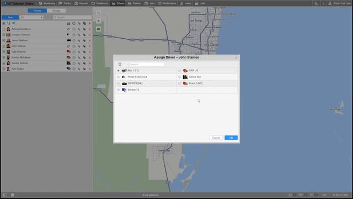Screen dimensions: 353x199
Task: Select Truck 2 (NV) radio button
Action: [179, 83]
